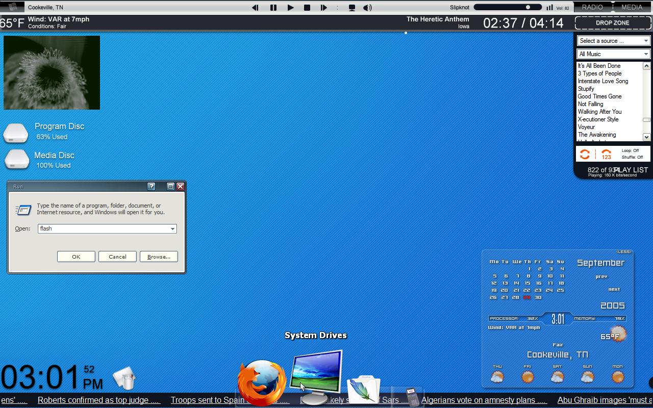Image resolution: width=653 pixels, height=408 pixels.
Task: Click the year 2005 in widget
Action: pos(612,305)
